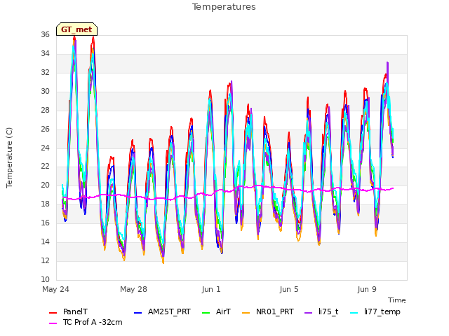Click the GT_met annotation label
The image size is (449, 336).
click(76, 29)
